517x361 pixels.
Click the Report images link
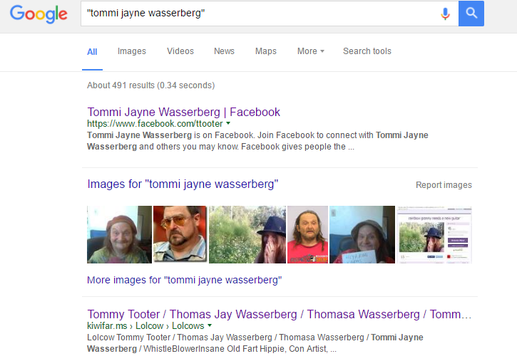point(444,185)
